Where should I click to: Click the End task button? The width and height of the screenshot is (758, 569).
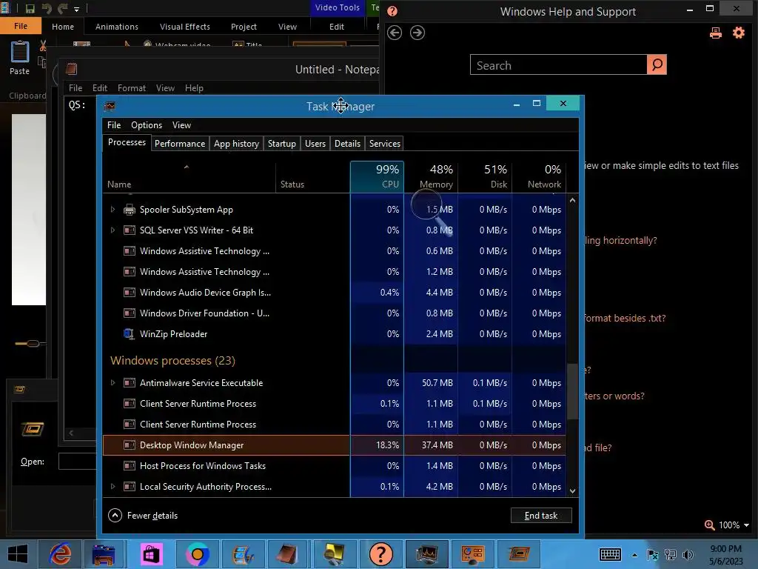click(541, 516)
